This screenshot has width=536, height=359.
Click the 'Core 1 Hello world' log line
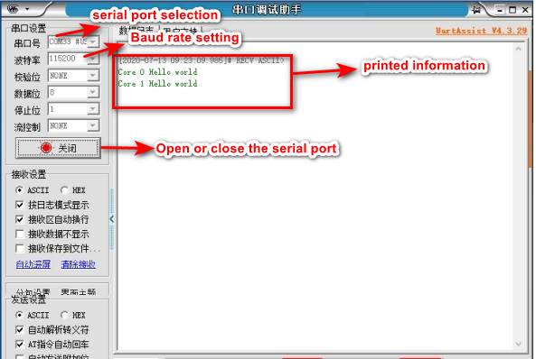(157, 84)
